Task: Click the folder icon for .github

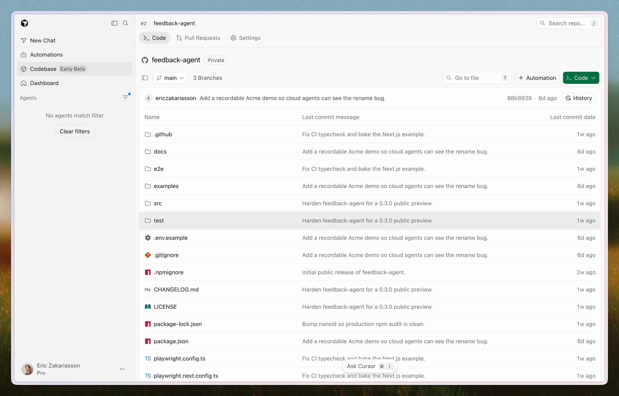Action: pyautogui.click(x=148, y=134)
